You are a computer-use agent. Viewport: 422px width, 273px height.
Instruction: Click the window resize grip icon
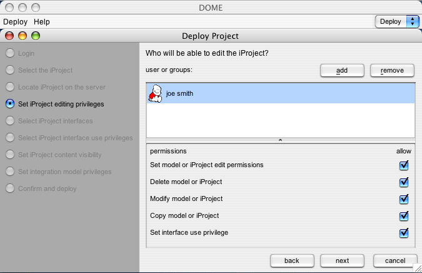418,268
